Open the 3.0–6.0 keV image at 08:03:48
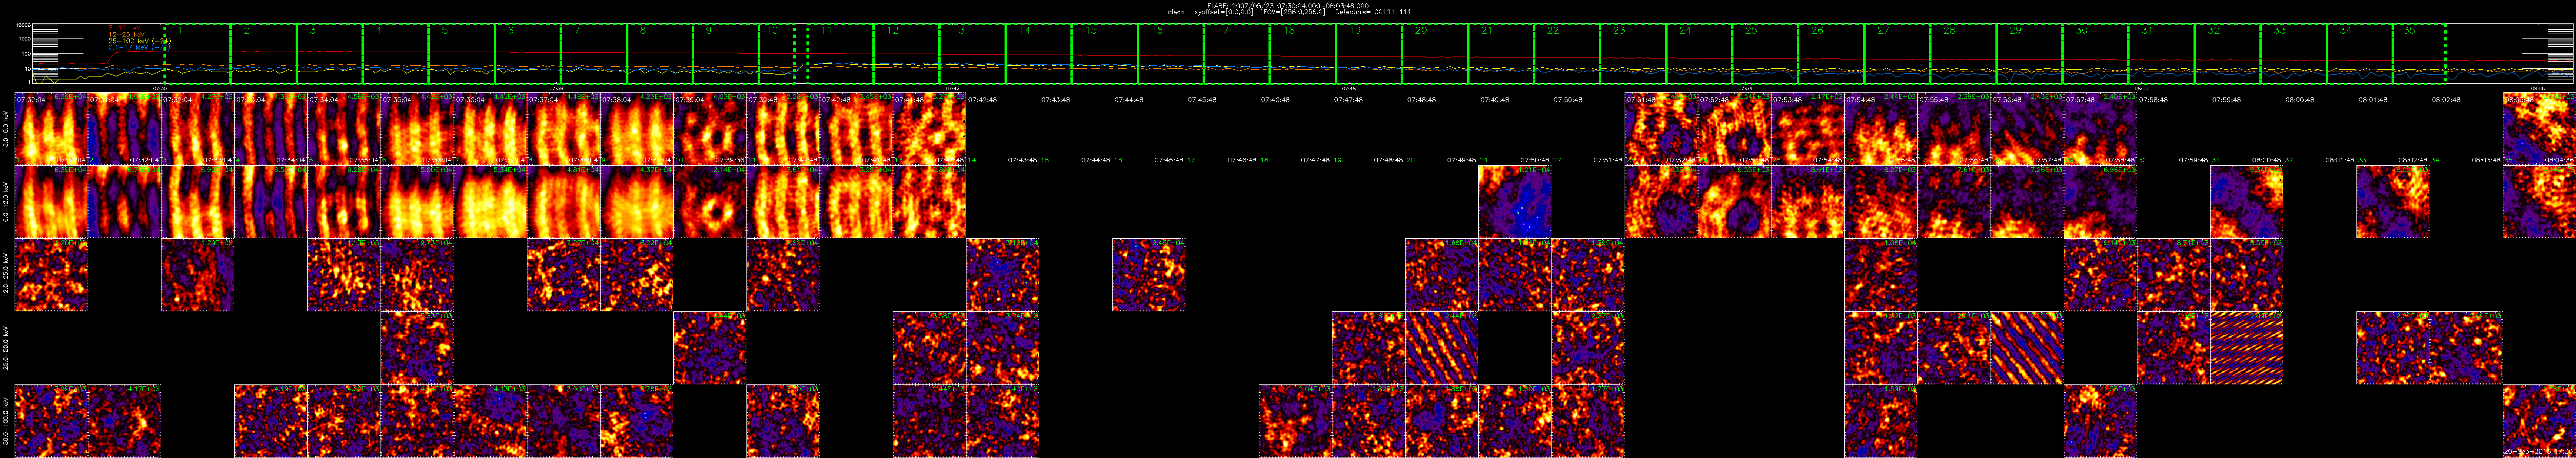This screenshot has height=458, width=2576. 2539,129
